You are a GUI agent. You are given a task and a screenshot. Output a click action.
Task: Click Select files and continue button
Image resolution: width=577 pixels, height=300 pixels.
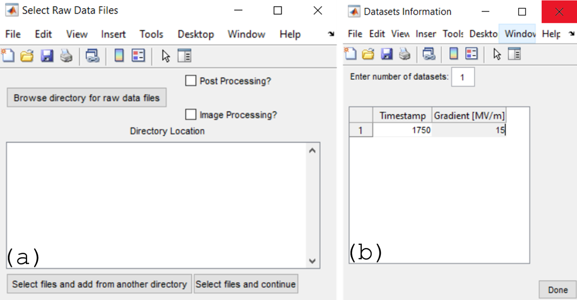tap(246, 284)
